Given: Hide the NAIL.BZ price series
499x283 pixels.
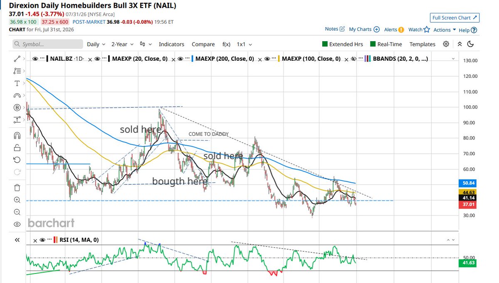Looking at the screenshot, I should point(35,59).
